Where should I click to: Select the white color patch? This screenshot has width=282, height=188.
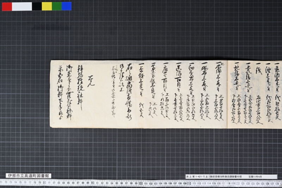(22, 6)
